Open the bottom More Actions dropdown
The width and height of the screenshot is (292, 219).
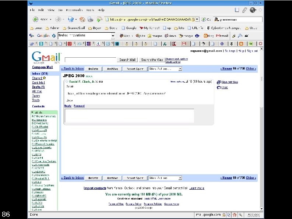tap(165, 178)
